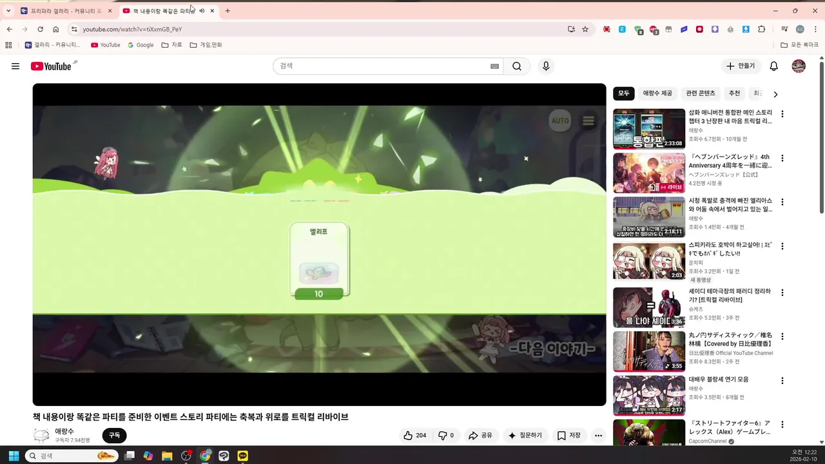Open the YouTube bookmark in bookmarks bar

point(106,45)
